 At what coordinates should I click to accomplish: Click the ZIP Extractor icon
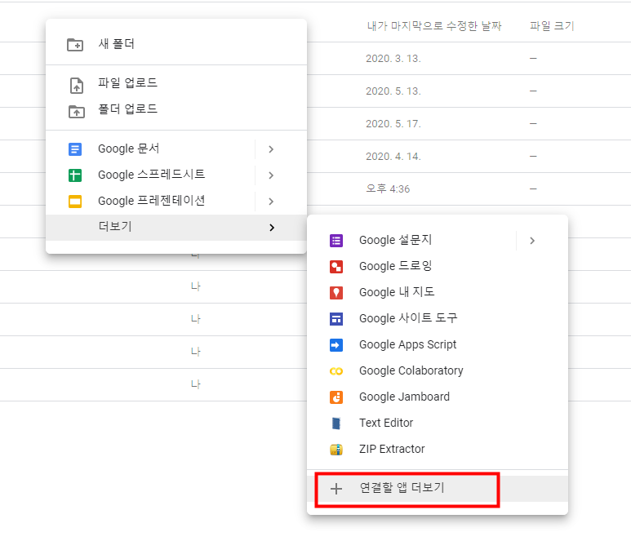pos(336,450)
